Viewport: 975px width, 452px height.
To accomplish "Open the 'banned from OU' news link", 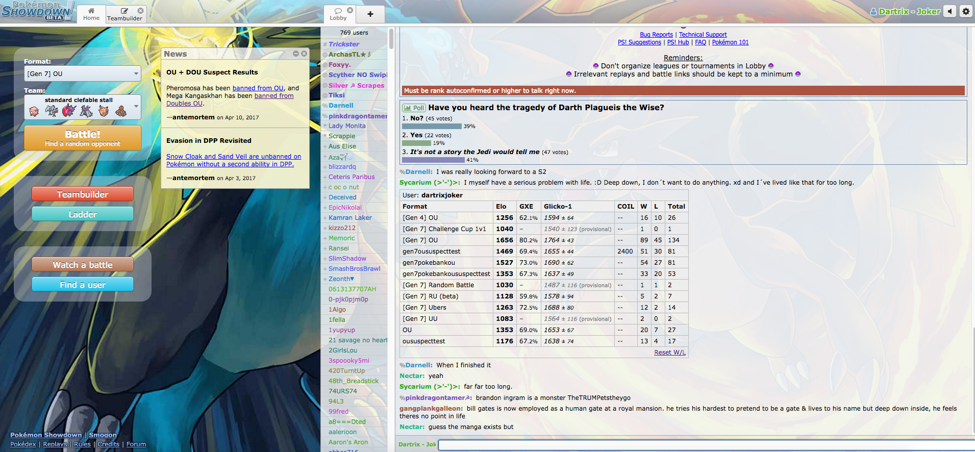I will tap(258, 88).
